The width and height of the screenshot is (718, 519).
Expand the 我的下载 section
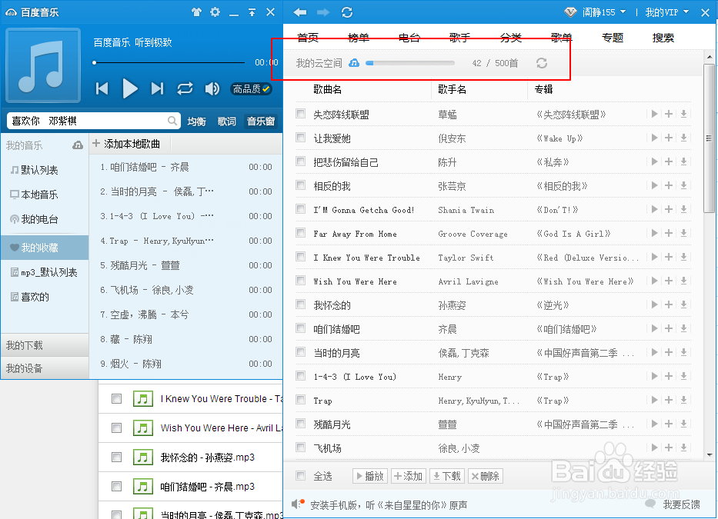coord(45,345)
